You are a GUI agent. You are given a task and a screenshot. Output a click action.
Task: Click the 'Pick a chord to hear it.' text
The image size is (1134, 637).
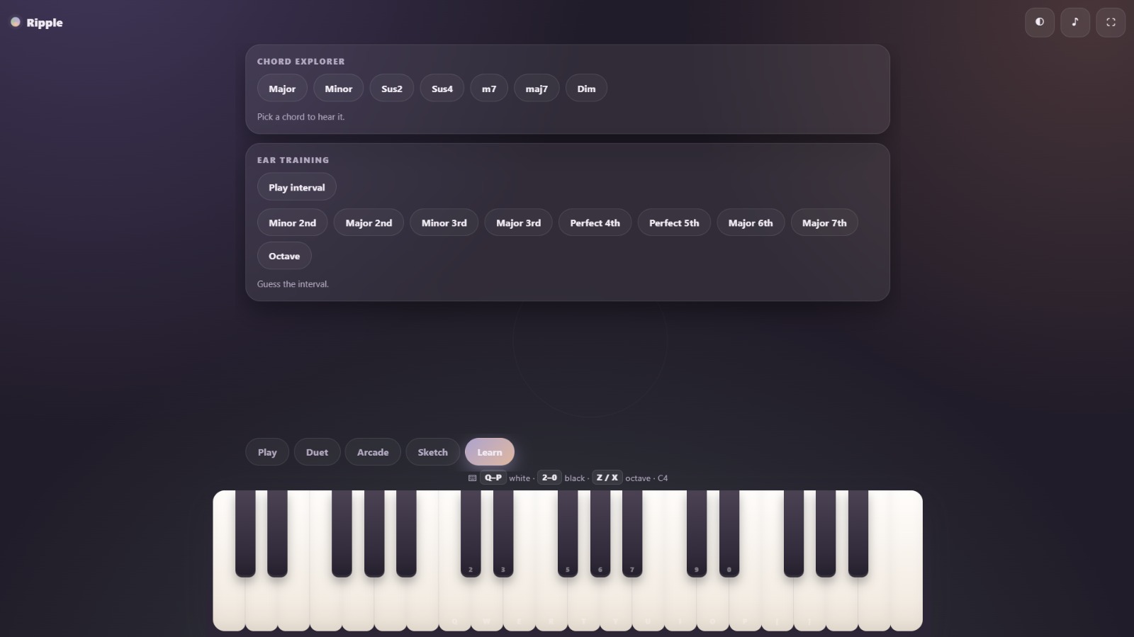pyautogui.click(x=301, y=117)
